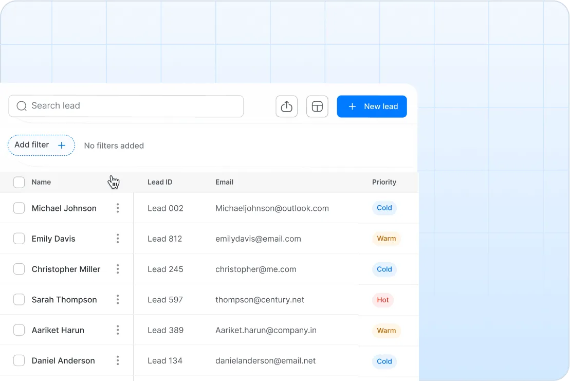Click the name Daniel Anderson

tap(63, 360)
